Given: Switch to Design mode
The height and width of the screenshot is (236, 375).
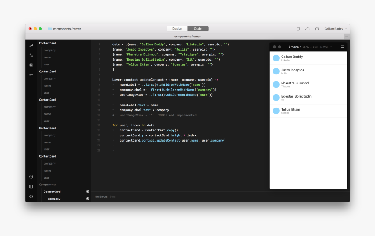Looking at the screenshot, I should [x=177, y=29].
